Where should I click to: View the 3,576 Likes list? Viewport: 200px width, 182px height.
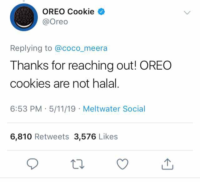[x=96, y=137]
